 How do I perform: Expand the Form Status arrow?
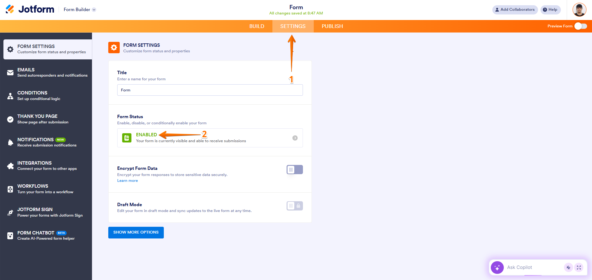(x=295, y=138)
